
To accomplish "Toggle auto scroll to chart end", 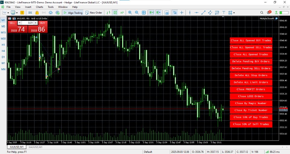I will click(152, 13).
